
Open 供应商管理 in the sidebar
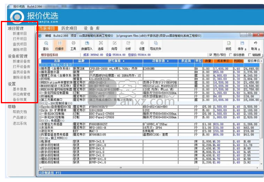pyautogui.click(x=21, y=94)
